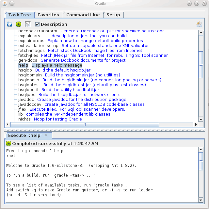Click the task tree vertical scrollbar down arrow
Image resolution: width=209 pixels, height=209 pixels.
[x=201, y=120]
